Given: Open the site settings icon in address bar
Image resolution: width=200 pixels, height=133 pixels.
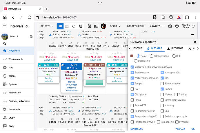Looking at the screenshot, I should click(38, 17).
